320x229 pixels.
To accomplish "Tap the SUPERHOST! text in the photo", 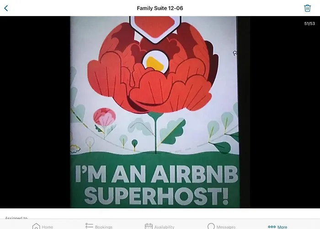I will 156,196.
